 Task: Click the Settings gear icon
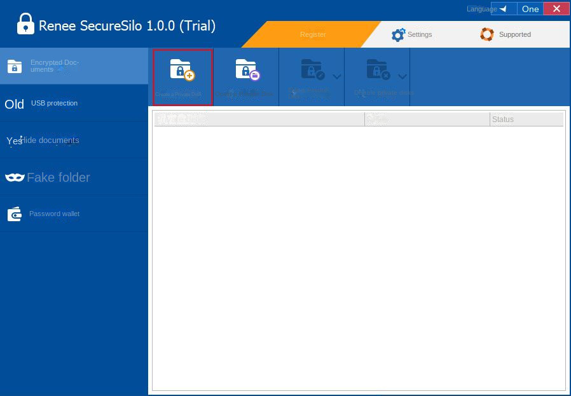(x=399, y=34)
